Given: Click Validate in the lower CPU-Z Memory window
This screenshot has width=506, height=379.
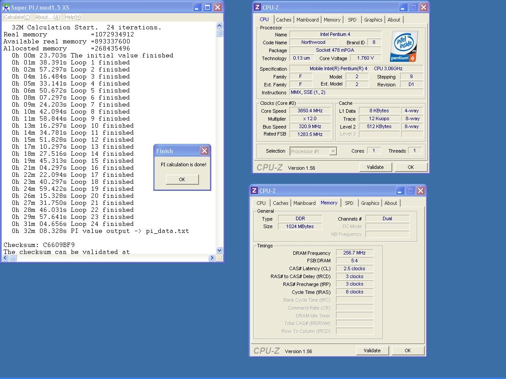Looking at the screenshot, I should click(372, 350).
